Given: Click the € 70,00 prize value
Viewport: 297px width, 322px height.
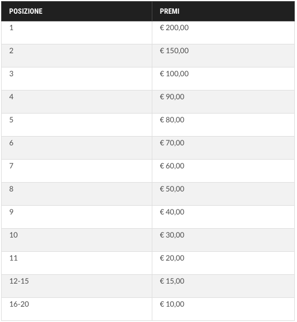Looking at the screenshot, I should coord(172,143).
